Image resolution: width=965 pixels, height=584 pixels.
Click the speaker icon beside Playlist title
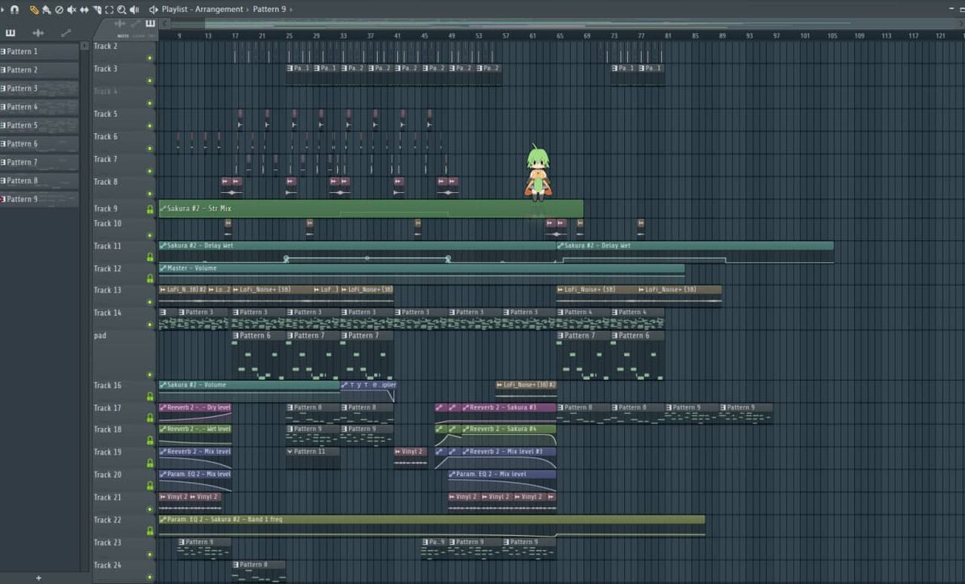154,9
